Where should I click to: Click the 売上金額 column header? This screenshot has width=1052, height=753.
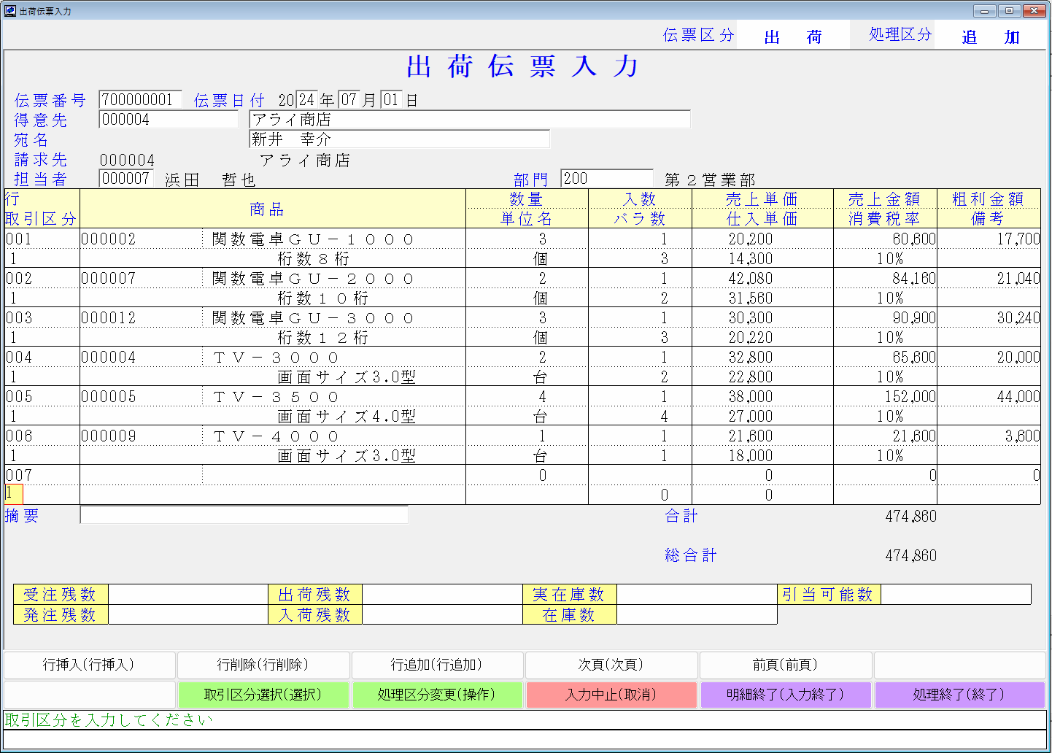pos(884,199)
